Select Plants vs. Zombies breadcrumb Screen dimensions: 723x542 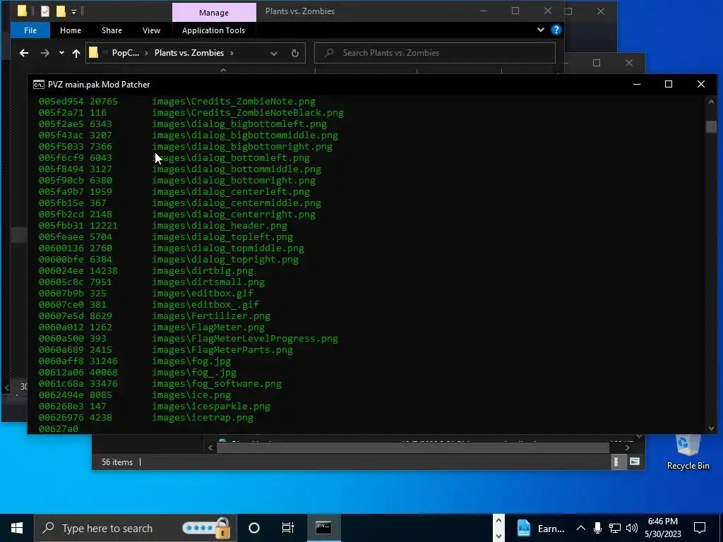pyautogui.click(x=189, y=53)
